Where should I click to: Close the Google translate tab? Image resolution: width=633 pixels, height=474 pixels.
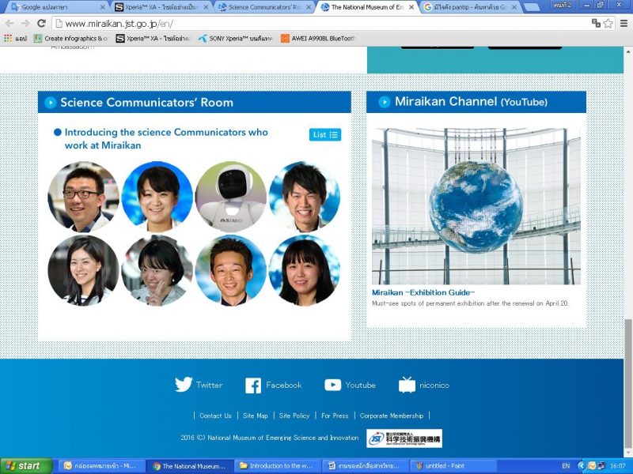coord(102,7)
